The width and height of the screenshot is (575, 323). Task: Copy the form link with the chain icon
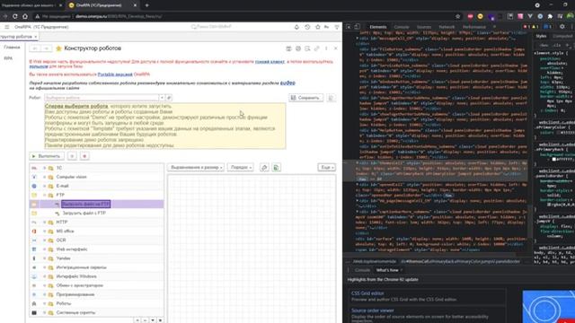tap(317, 48)
